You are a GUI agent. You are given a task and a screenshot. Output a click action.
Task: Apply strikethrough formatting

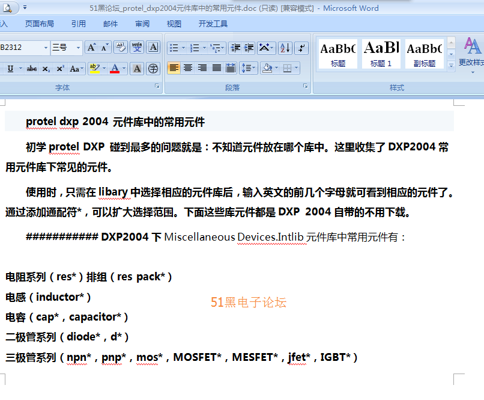coord(32,69)
